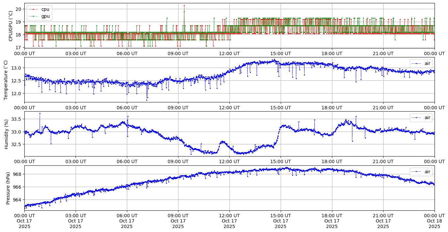The width and height of the screenshot is (448, 232).
Task: Click the CPU peak point above 20 degrees
Action: [x=184, y=5]
